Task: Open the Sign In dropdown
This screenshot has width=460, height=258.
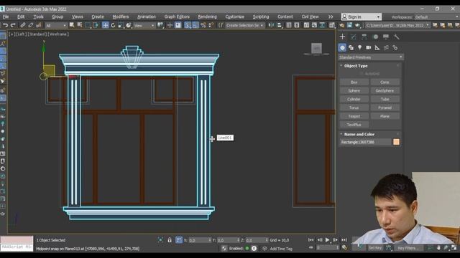Action: [x=362, y=16]
